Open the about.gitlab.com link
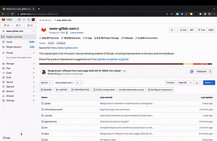 tap(64, 48)
